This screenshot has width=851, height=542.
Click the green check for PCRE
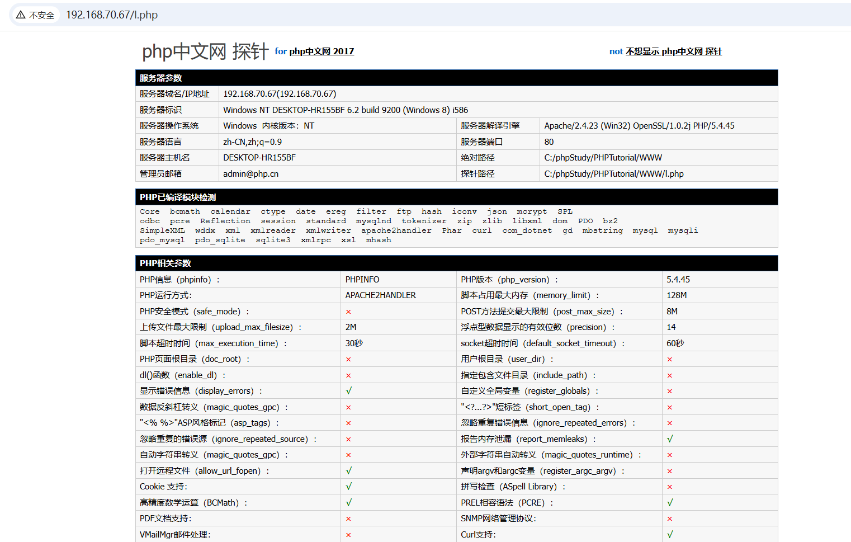670,503
